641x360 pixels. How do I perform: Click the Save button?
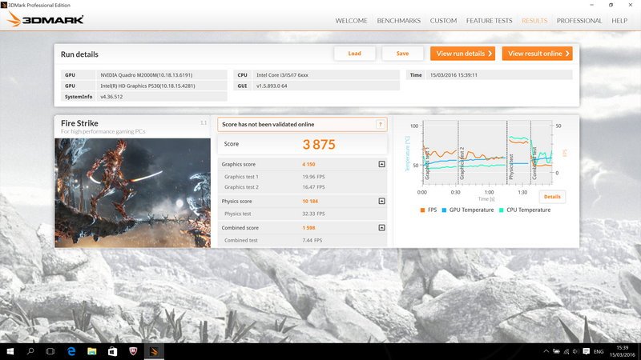pyautogui.click(x=402, y=54)
